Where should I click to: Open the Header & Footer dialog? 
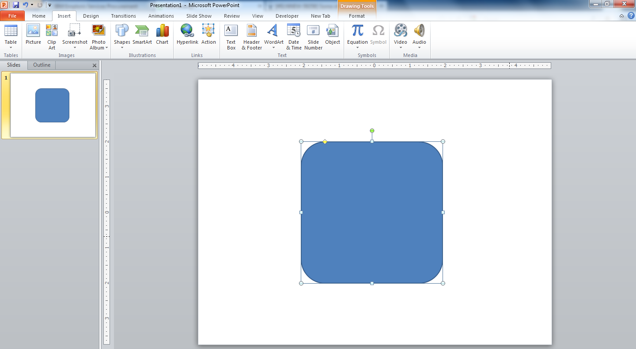tap(252, 37)
